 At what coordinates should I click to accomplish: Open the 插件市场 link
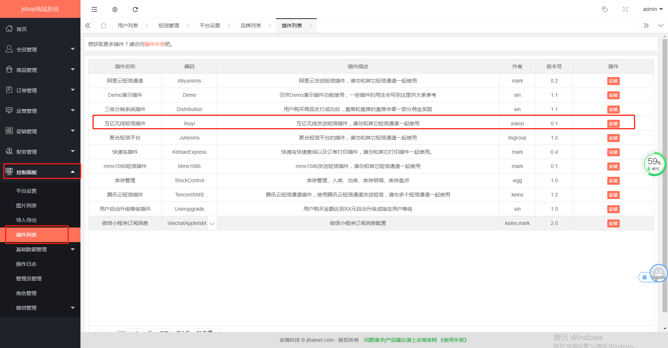pos(155,44)
